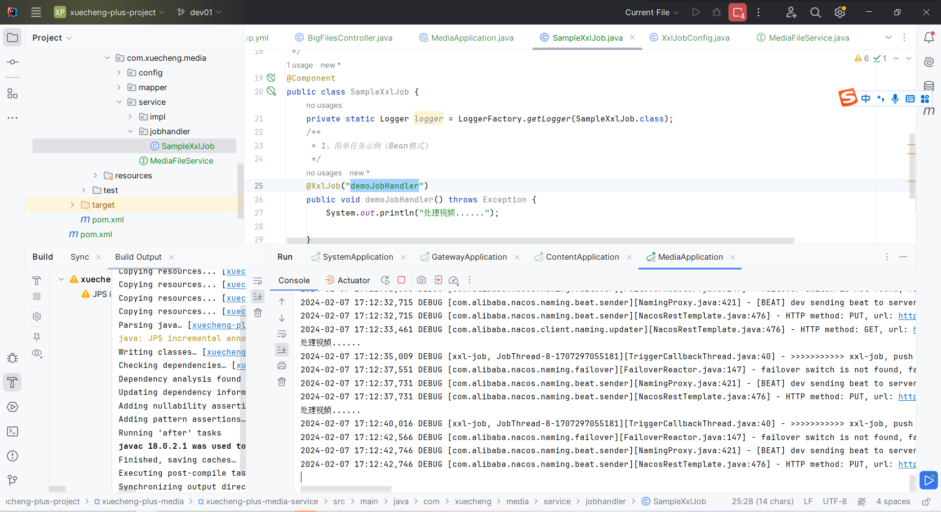Viewport: 941px width, 512px height.
Task: Switch to the Sync build tab
Action: coord(80,257)
